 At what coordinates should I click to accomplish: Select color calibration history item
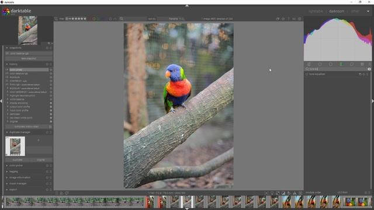28,92
